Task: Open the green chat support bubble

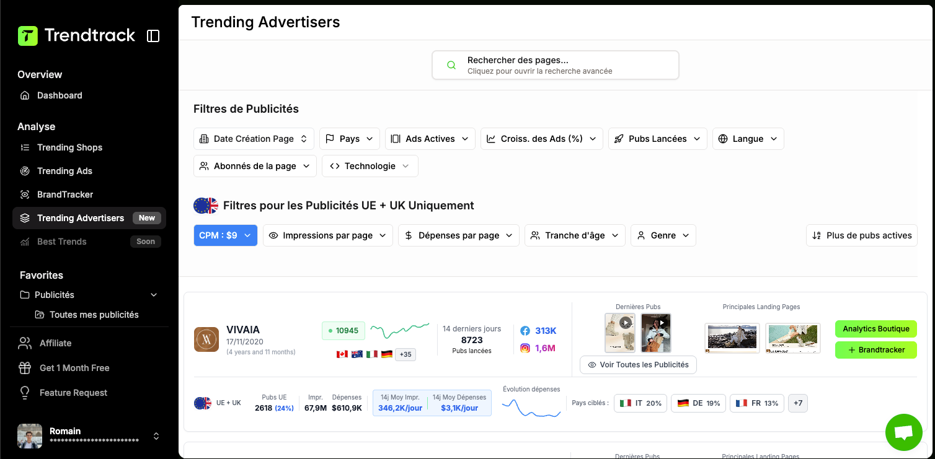Action: [x=903, y=432]
